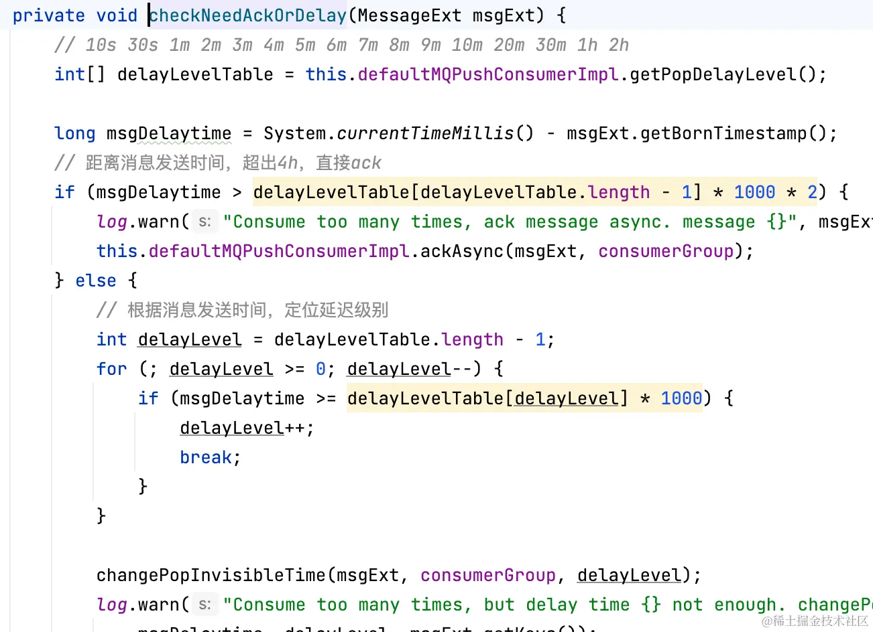
Task: Click the long type keyword
Action: click(x=75, y=133)
